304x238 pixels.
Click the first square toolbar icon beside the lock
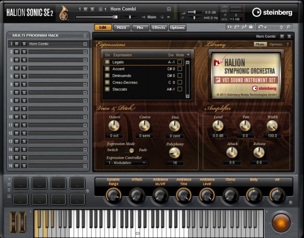[x=230, y=27]
